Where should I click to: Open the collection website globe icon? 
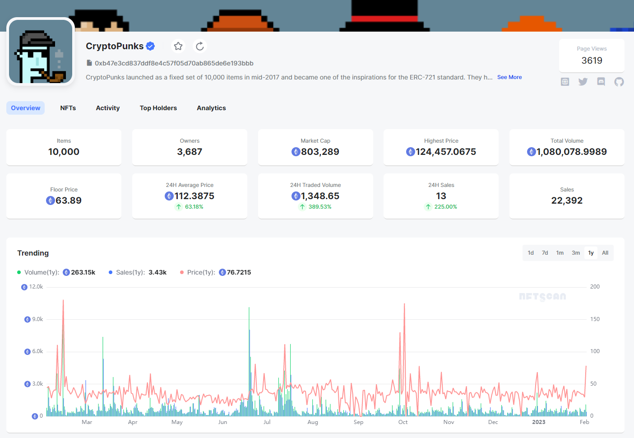(x=565, y=82)
